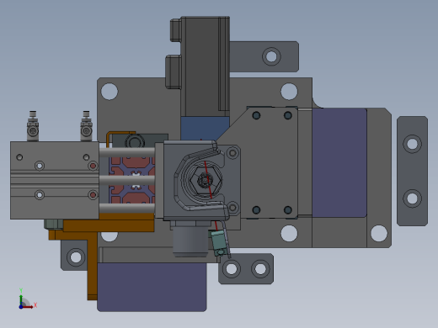The height and width of the screenshot is (328, 438).
Task: Select the gray pneumatic cylinder body
Action: 55,180
